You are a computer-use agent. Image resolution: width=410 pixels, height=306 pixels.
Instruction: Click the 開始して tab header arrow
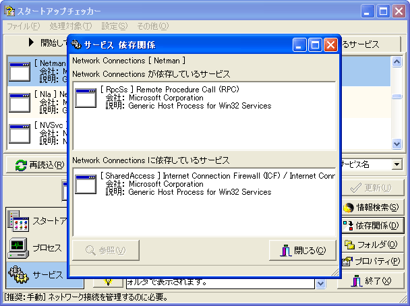point(32,42)
